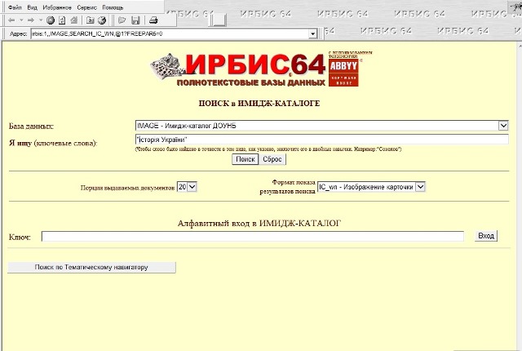This screenshot has height=351, width=522.
Task: Open the Сервис menu
Action: coord(87,7)
